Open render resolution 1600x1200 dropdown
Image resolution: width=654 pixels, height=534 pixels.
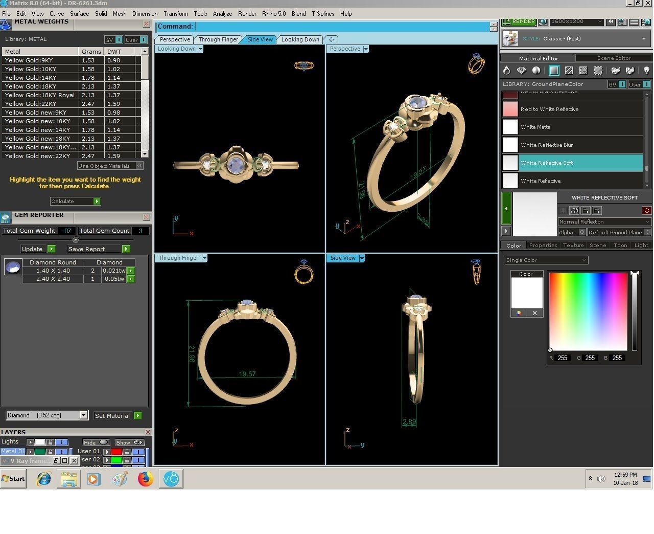coord(576,21)
